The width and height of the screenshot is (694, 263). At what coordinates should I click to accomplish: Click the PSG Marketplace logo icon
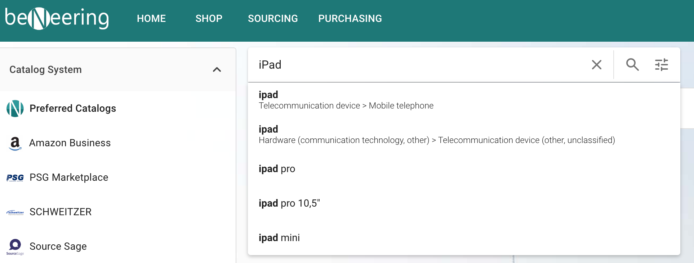[15, 177]
